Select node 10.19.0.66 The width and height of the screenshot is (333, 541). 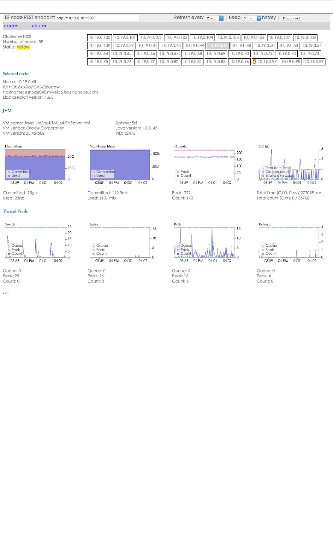pyautogui.click(x=145, y=54)
